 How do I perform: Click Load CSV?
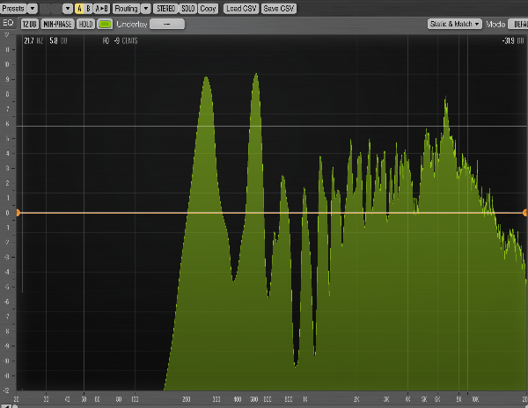pyautogui.click(x=241, y=9)
